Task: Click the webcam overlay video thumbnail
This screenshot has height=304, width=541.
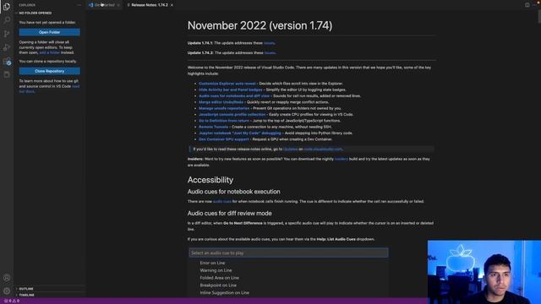Action: pos(484,272)
